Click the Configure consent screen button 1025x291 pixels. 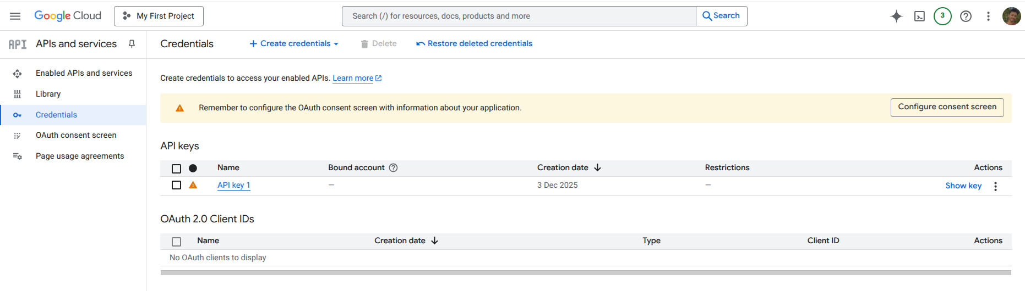pos(947,107)
